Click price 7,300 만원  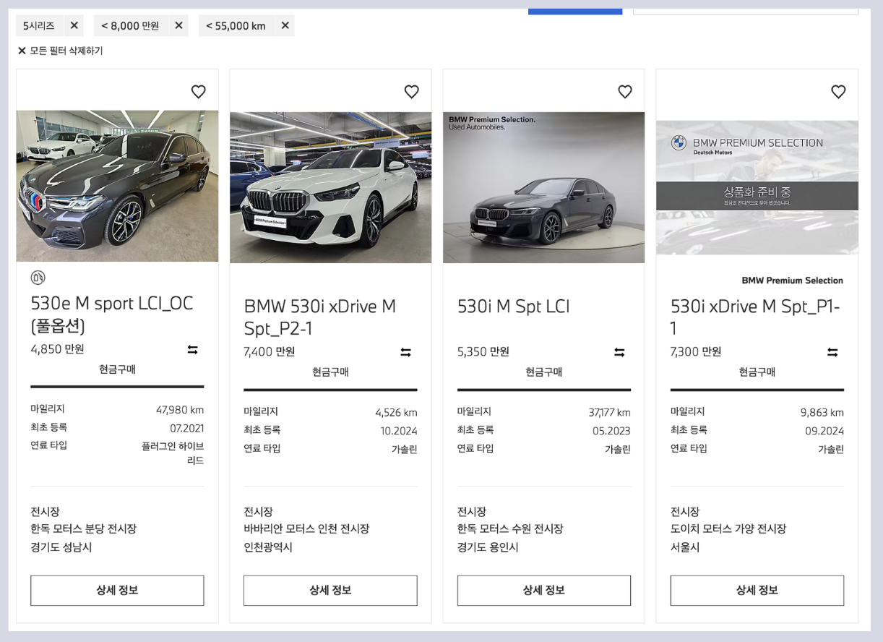coord(696,352)
